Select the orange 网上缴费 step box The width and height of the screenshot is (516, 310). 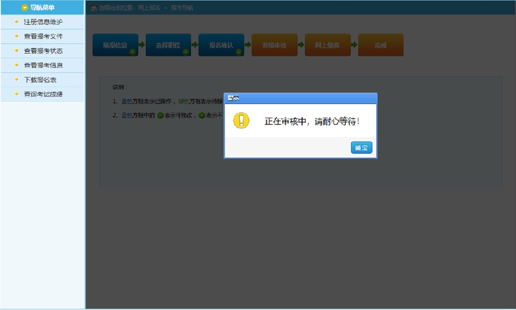[327, 45]
